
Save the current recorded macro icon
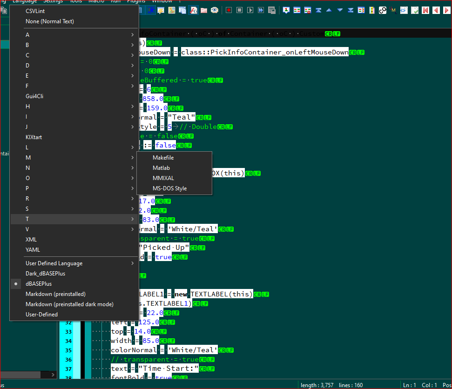point(272,10)
